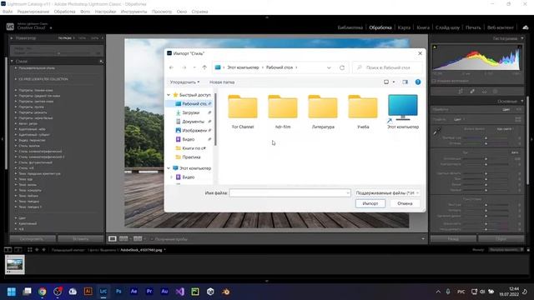The image size is (534, 300).
Task: Open the Masking tool
Action: click(496, 91)
